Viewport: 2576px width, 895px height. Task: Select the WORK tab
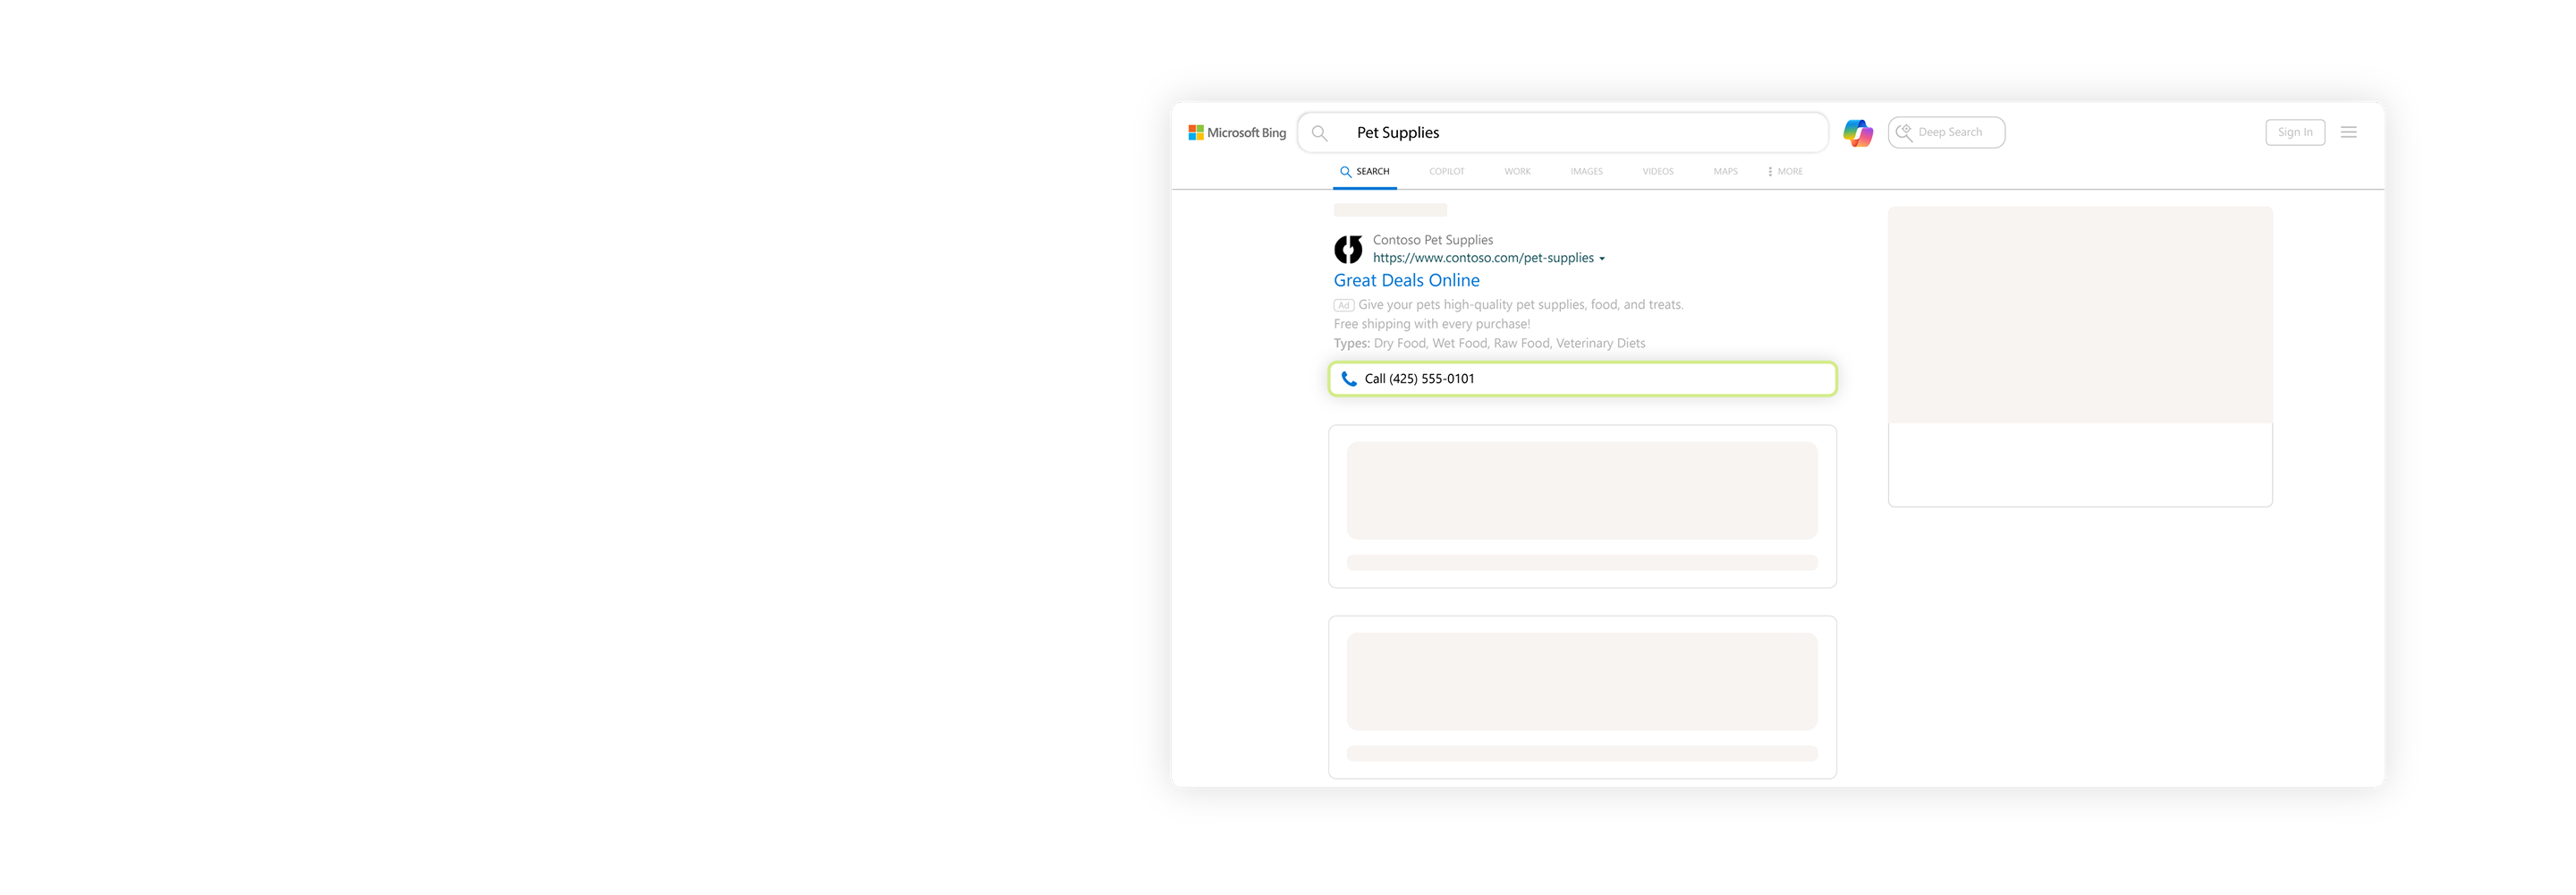tap(1517, 172)
